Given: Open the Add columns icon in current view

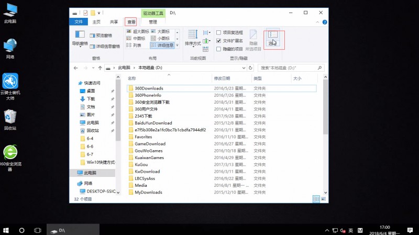Looking at the screenshot, I should (x=206, y=41).
